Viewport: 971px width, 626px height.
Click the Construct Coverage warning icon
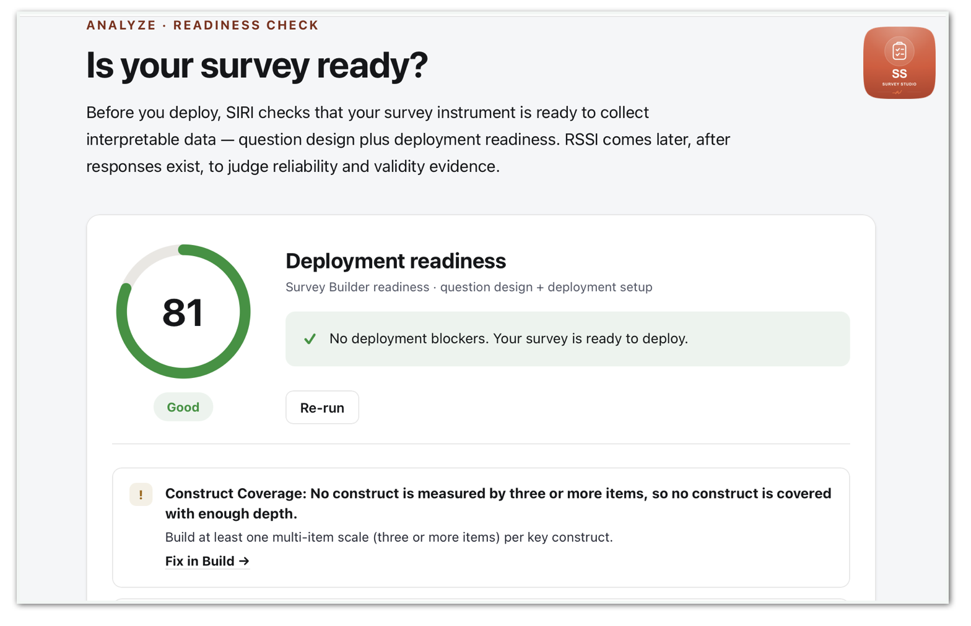pos(141,494)
